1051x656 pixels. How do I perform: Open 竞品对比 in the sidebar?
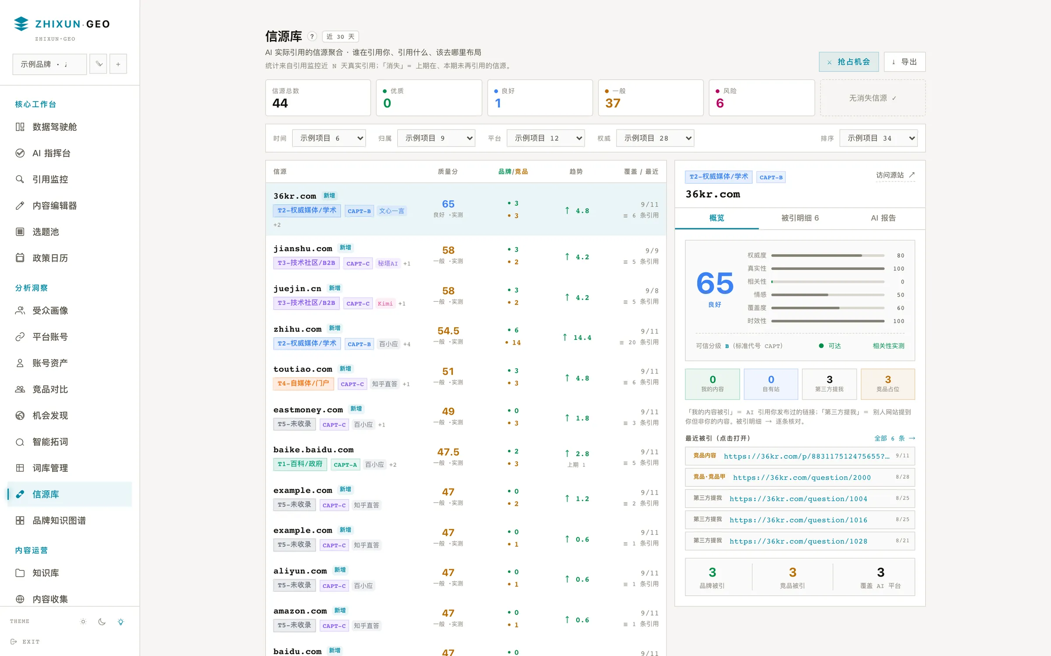[x=70, y=389]
